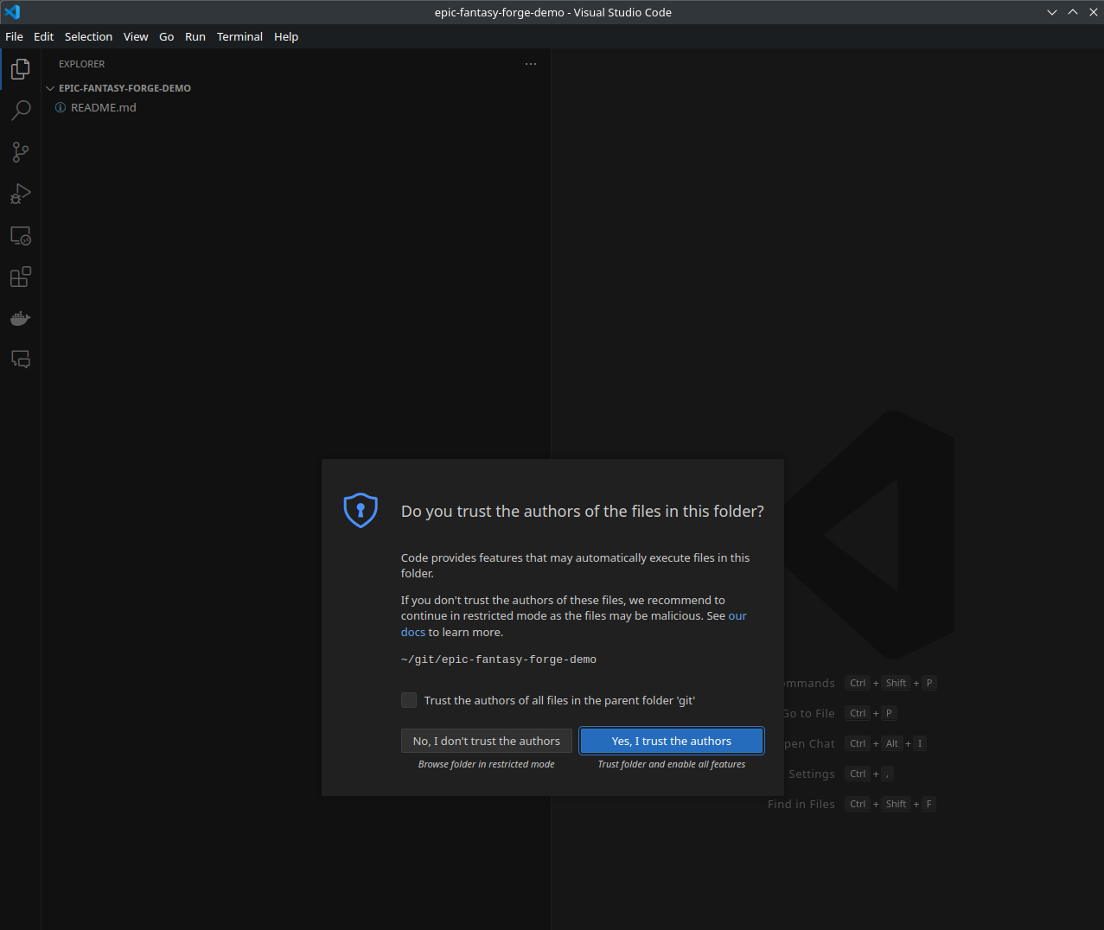Click 'Browse folder in restricted mode' caption

pos(487,764)
